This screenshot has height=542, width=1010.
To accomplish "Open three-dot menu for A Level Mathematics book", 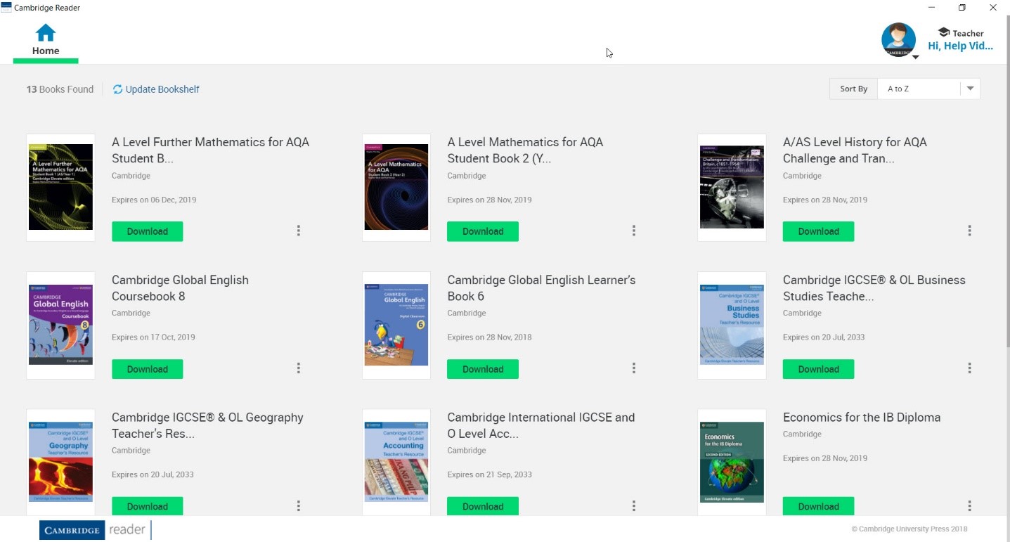I will click(x=634, y=231).
